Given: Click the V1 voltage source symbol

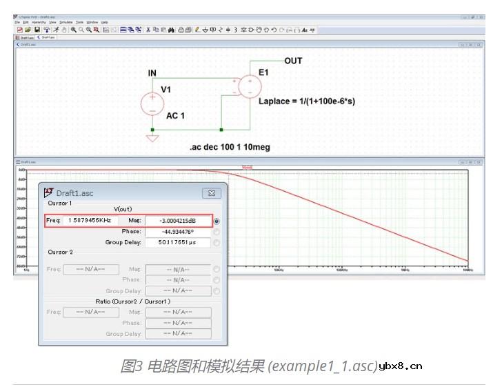Looking at the screenshot, I should tap(152, 103).
